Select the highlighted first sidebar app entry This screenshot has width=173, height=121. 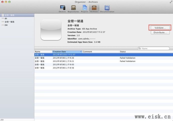tap(17, 15)
